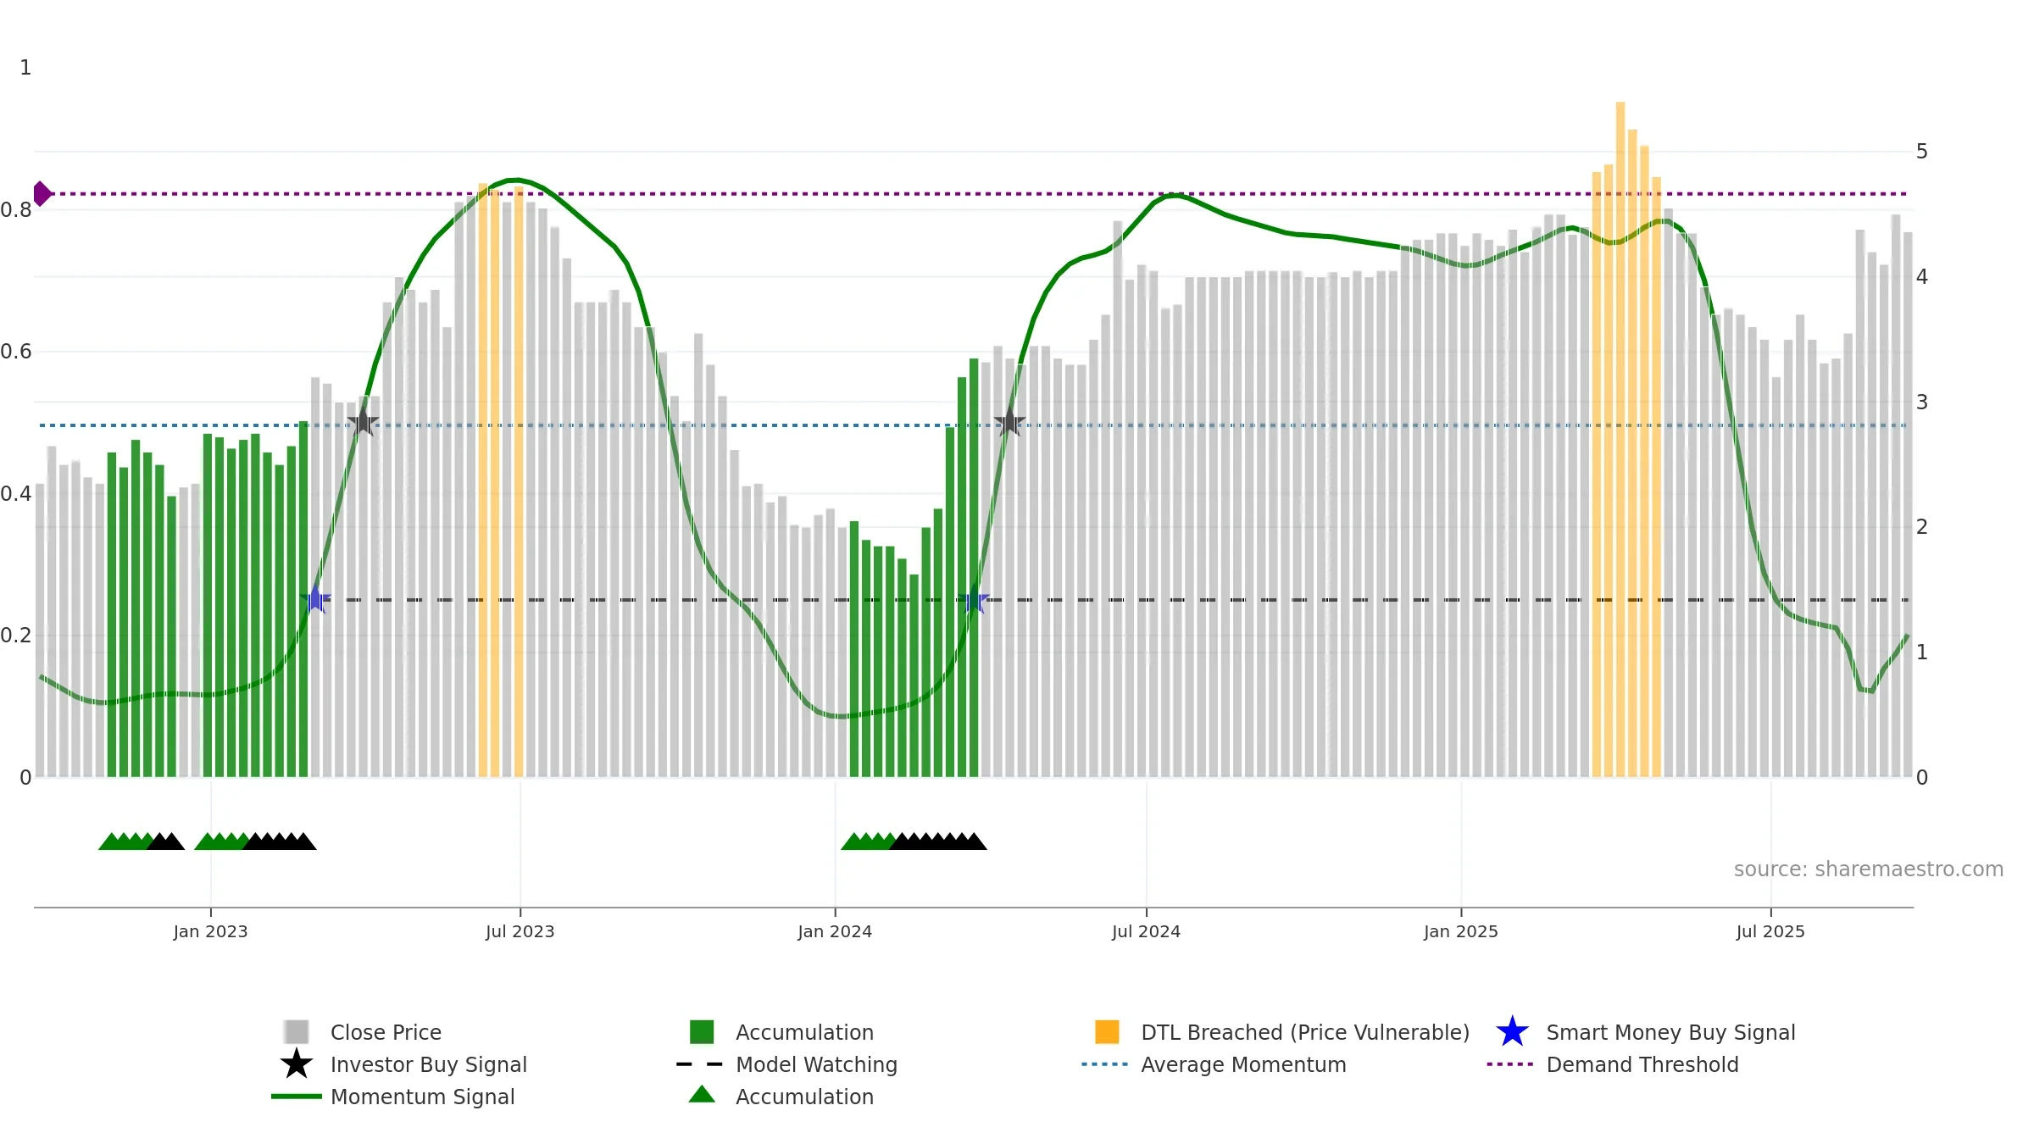
Task: Click the Smart Money Buy Signal blue star legend icon
Action: (1512, 1032)
